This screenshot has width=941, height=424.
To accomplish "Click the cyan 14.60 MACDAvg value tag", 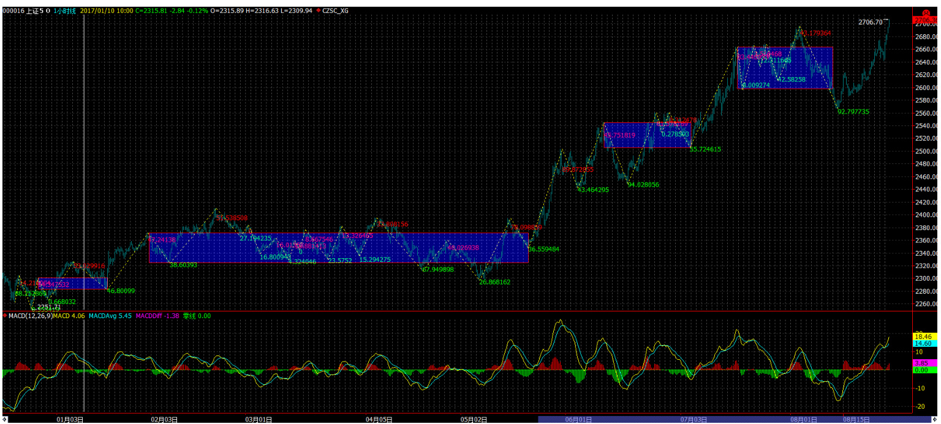I will 923,344.
